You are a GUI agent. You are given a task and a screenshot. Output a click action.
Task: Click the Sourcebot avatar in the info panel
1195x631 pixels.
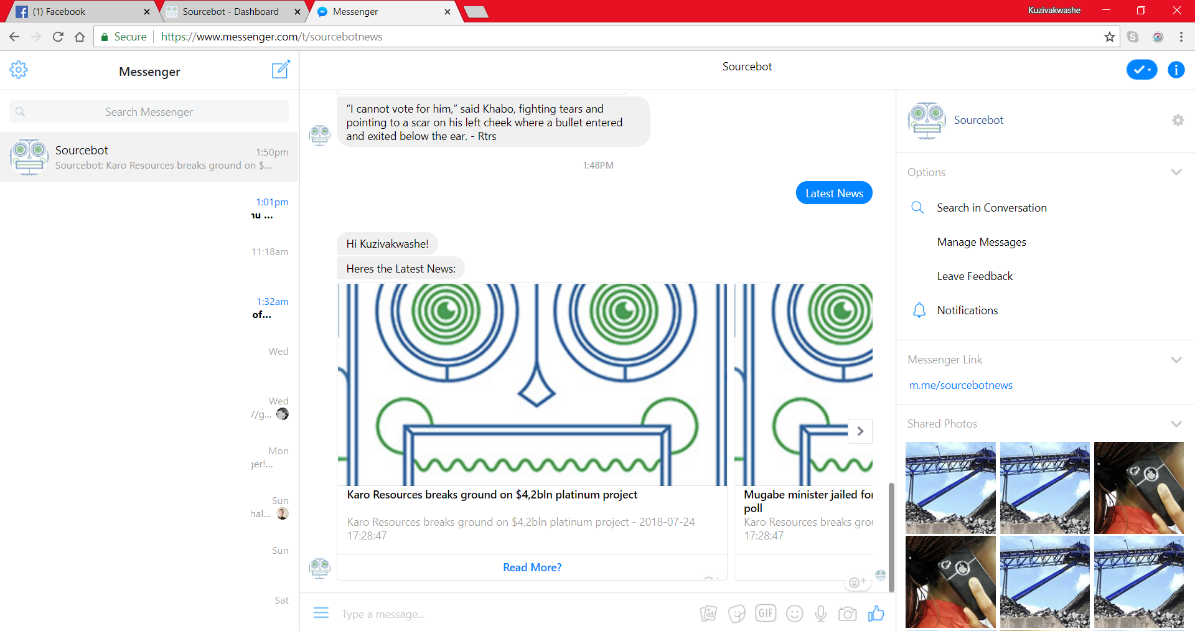tap(927, 121)
